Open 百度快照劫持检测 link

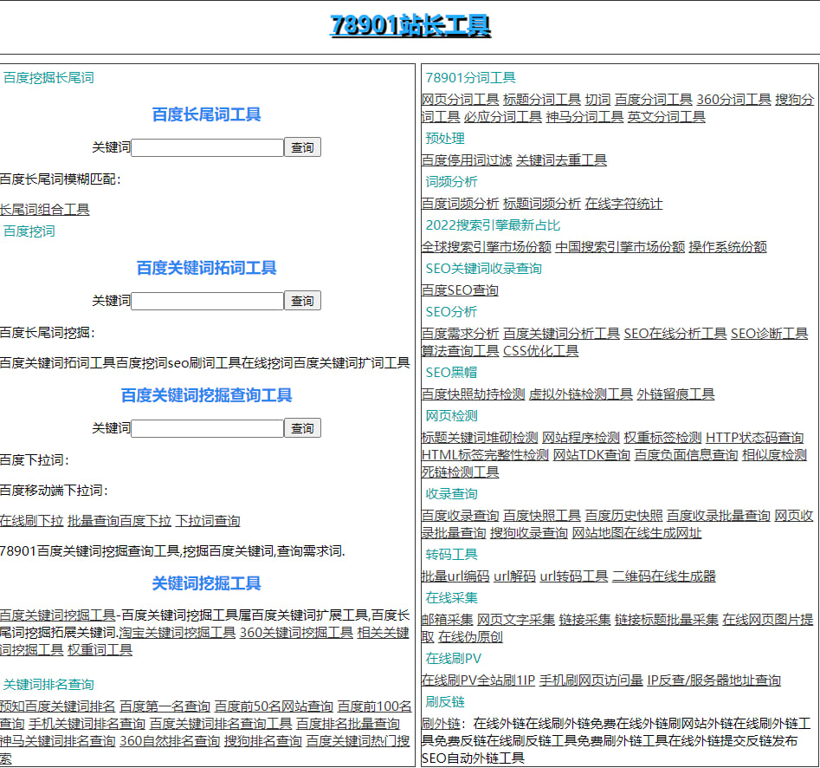tap(474, 394)
